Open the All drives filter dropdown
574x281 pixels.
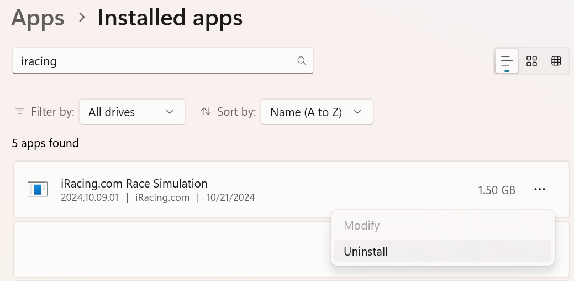coord(132,112)
